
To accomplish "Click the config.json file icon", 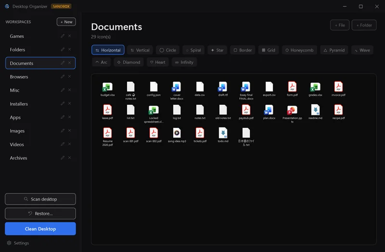I will click(154, 87).
